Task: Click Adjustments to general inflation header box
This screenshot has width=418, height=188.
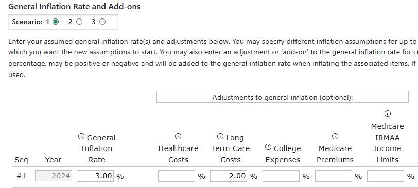Action: coord(283,97)
